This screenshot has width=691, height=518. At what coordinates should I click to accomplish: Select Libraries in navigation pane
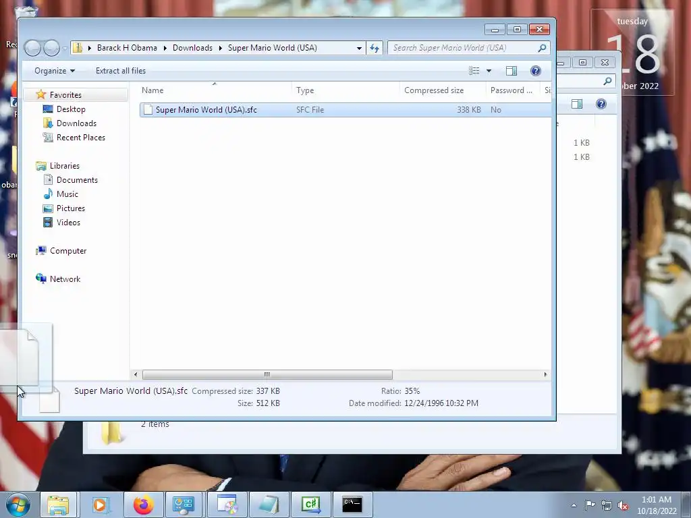64,166
